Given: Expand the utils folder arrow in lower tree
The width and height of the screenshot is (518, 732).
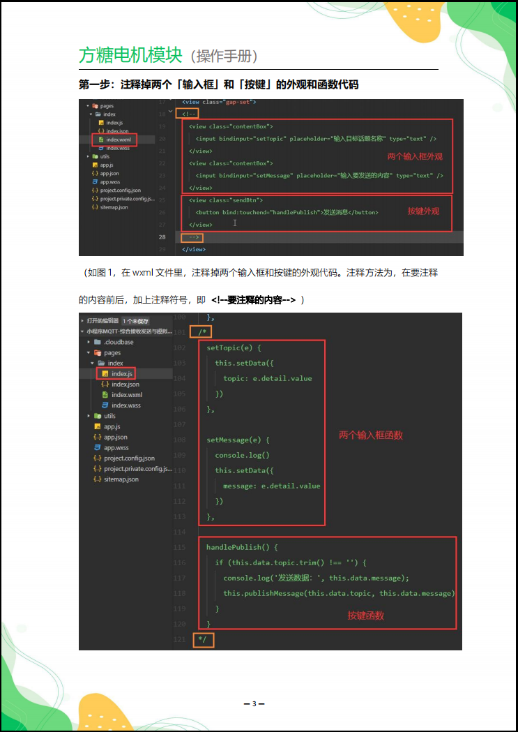Looking at the screenshot, I should point(89,416).
